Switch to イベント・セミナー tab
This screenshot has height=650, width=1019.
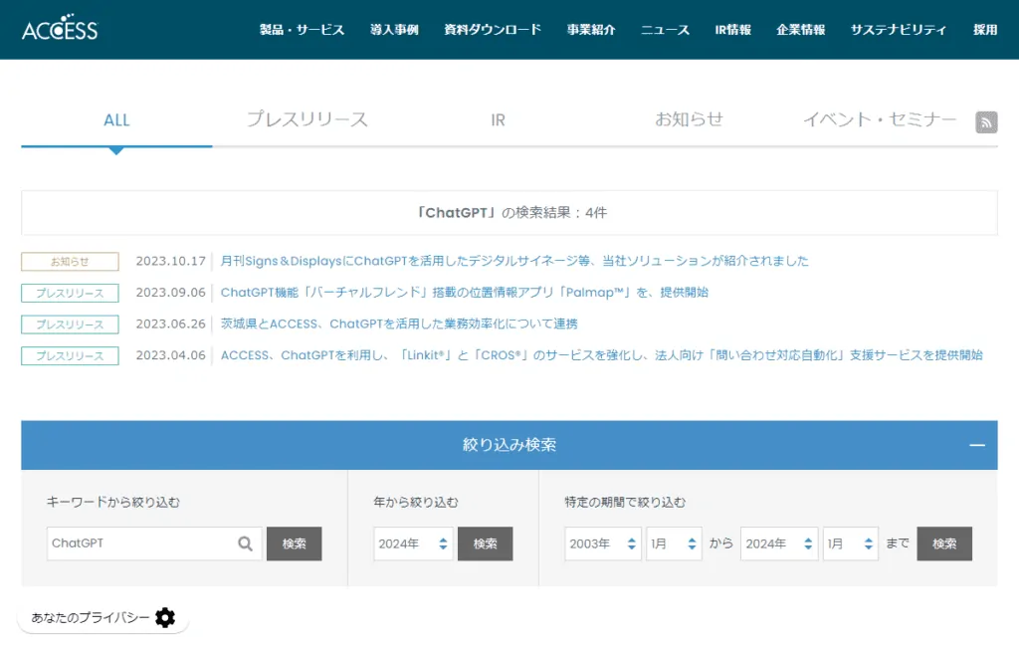tap(880, 120)
